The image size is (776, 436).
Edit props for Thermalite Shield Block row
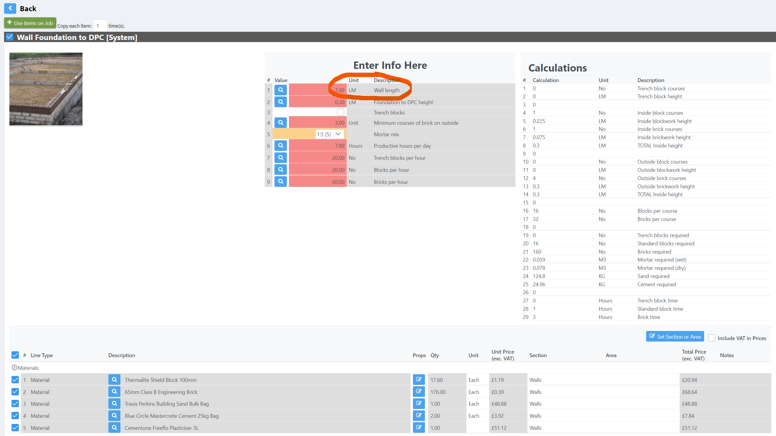pos(419,380)
